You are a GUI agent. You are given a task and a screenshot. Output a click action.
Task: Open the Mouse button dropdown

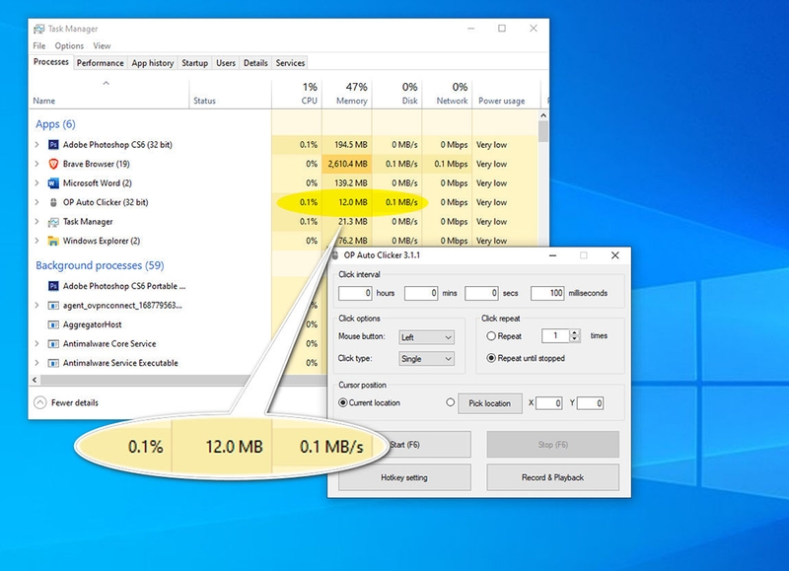coord(426,337)
